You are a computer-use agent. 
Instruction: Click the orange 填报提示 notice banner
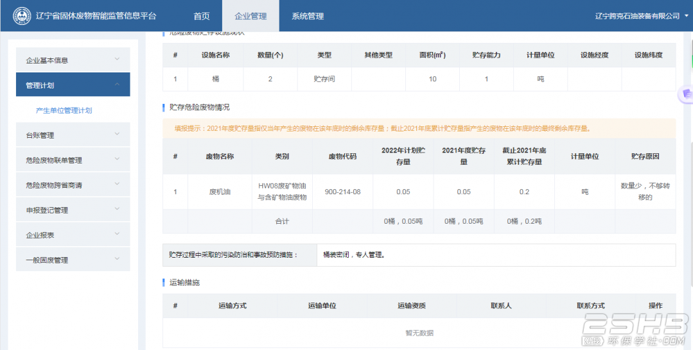pyautogui.click(x=419, y=128)
